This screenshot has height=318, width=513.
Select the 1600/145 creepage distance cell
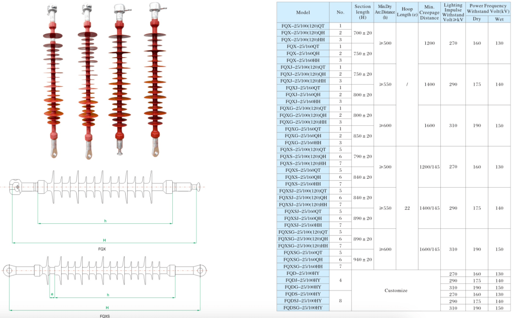pos(429,249)
